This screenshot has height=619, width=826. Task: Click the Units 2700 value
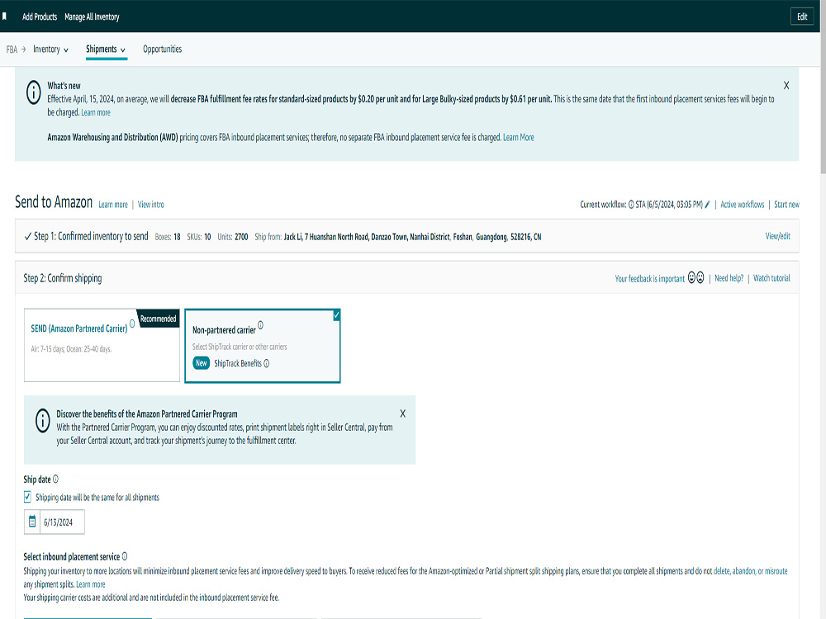pyautogui.click(x=241, y=237)
